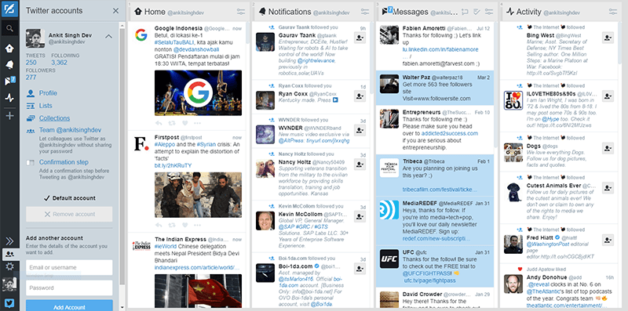Open follow menu for Nancy Holtz
The width and height of the screenshot is (628, 311).
point(360,164)
